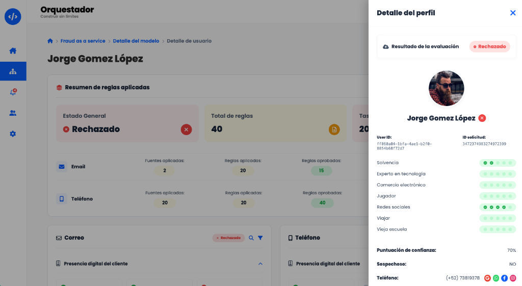Click the Puntuación de confianza 70% value
This screenshot has width=522, height=286.
511,250
